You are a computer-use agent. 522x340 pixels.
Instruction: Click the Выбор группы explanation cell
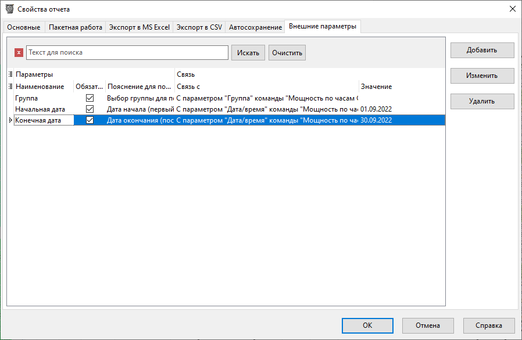tap(140, 98)
